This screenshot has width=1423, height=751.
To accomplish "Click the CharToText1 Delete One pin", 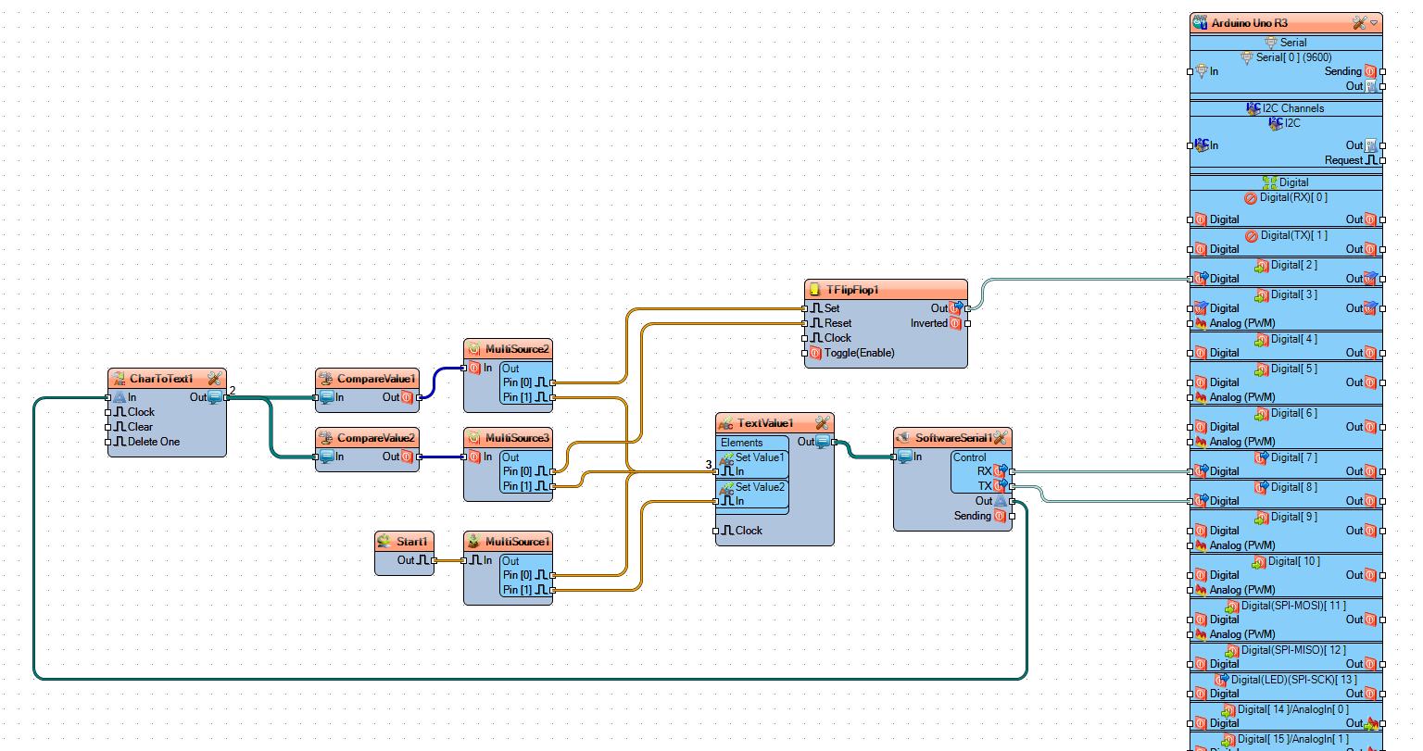I will [x=108, y=442].
